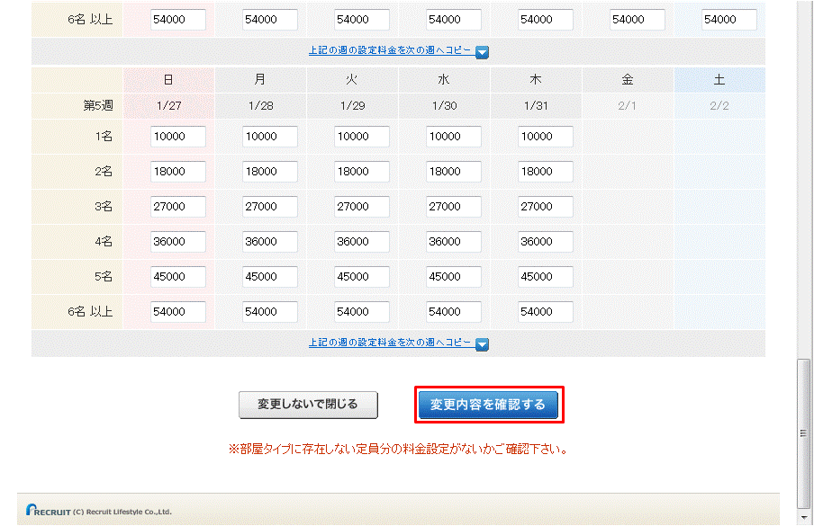814x526 pixels.
Task: Select the 1名 price field under 木 1/31
Action: [546, 136]
